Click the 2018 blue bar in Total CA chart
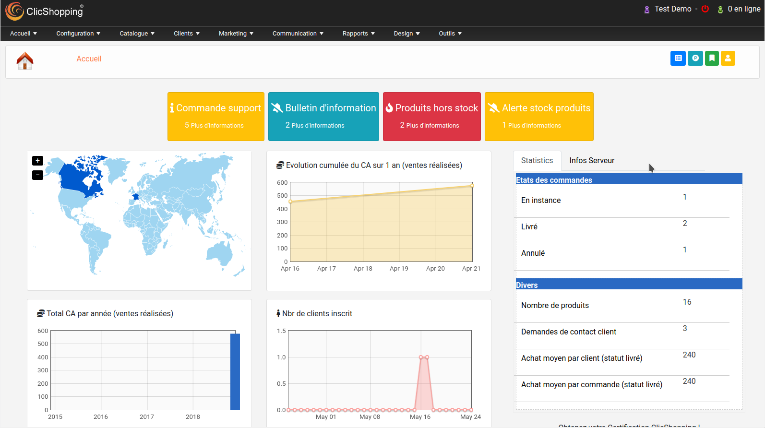 pos(235,371)
